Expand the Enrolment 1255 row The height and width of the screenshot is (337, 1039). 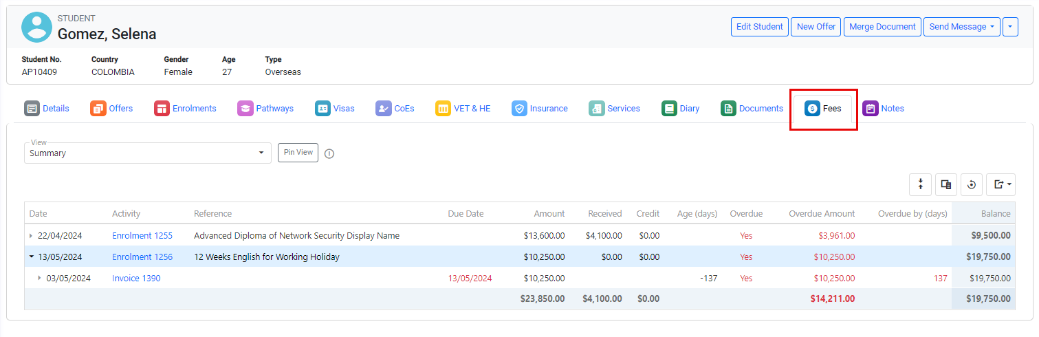click(x=31, y=236)
